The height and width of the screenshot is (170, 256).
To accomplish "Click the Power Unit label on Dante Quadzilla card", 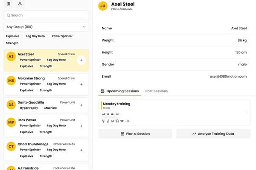I will pos(67,102).
